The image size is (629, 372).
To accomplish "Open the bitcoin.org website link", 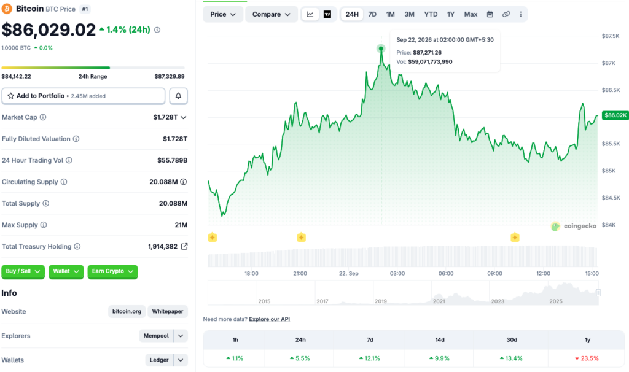I will (x=127, y=311).
